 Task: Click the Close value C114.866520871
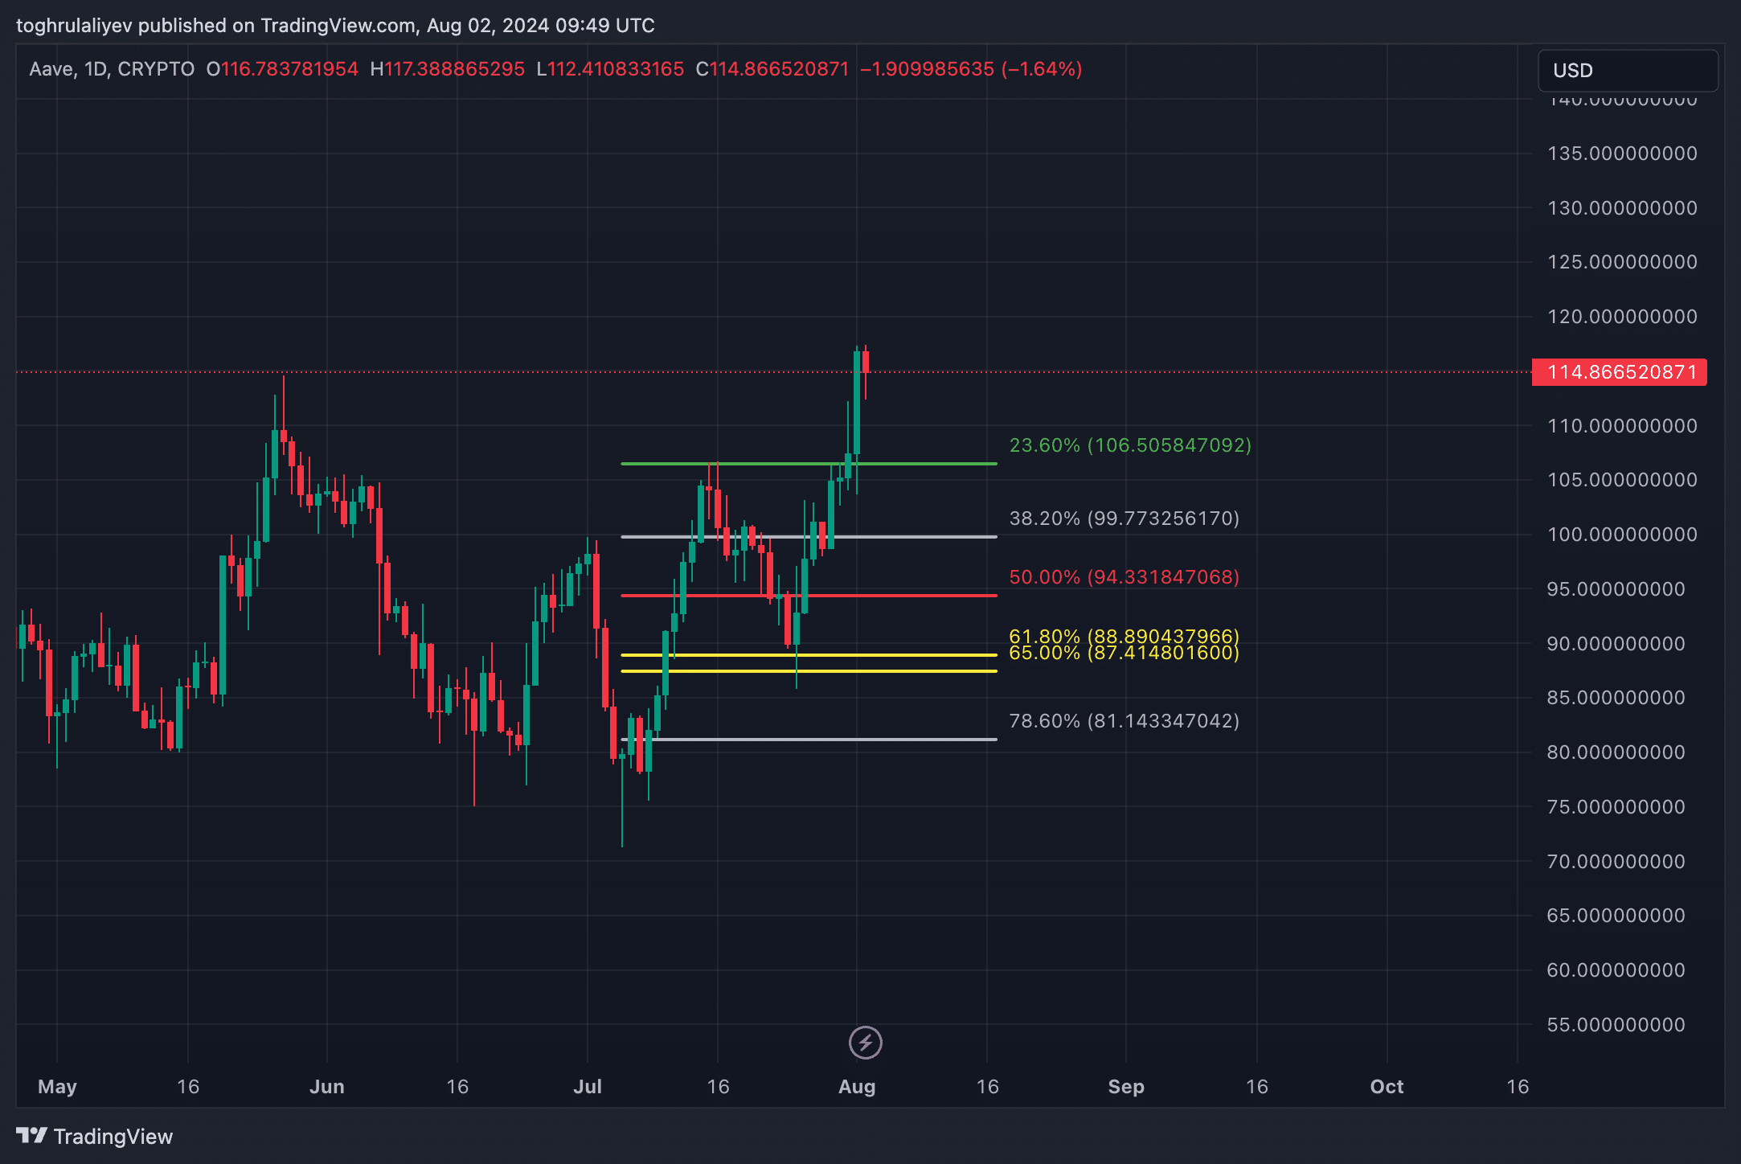point(772,69)
